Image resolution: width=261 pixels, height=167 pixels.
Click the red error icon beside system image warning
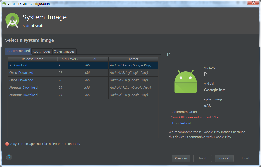7,144
